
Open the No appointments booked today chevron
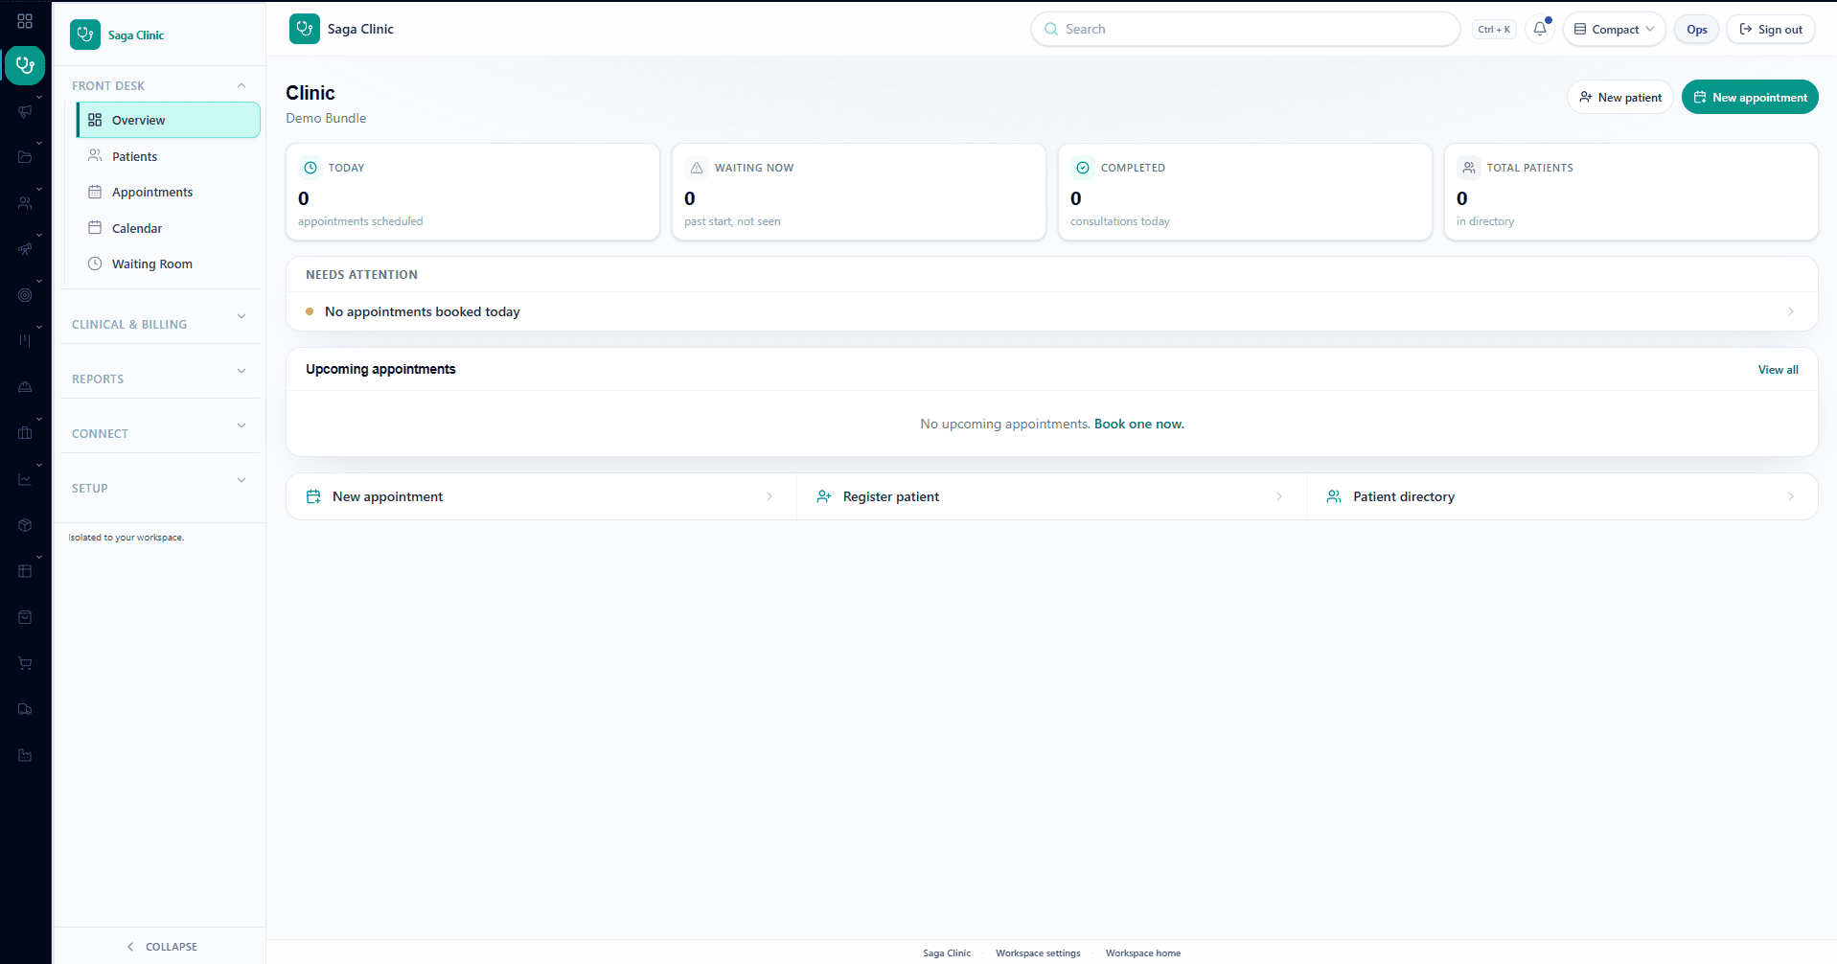(x=1791, y=311)
